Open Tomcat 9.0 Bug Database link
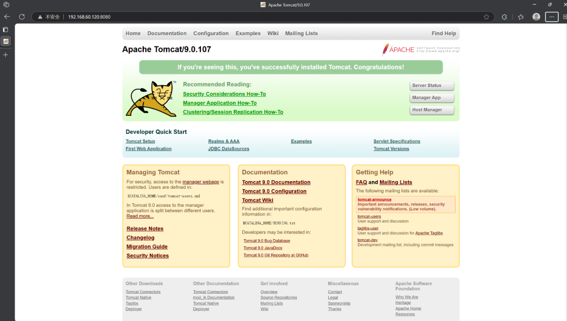The width and height of the screenshot is (567, 321). tap(267, 241)
